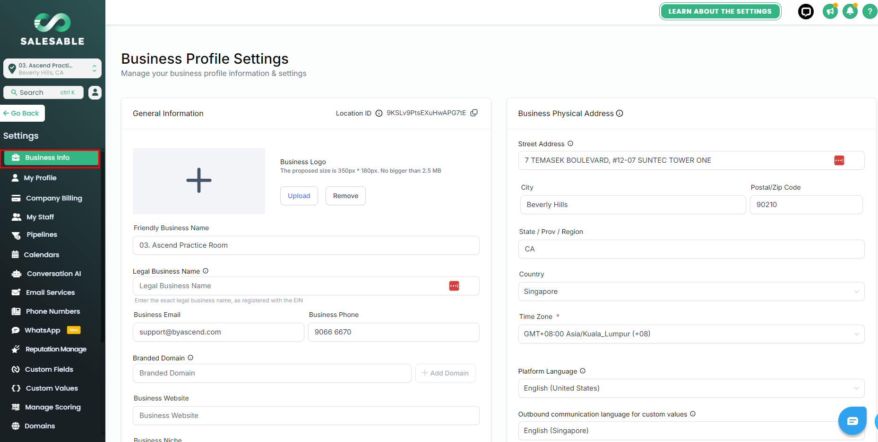Click the Business Website field
Image resolution: width=878 pixels, height=442 pixels.
(x=306, y=416)
